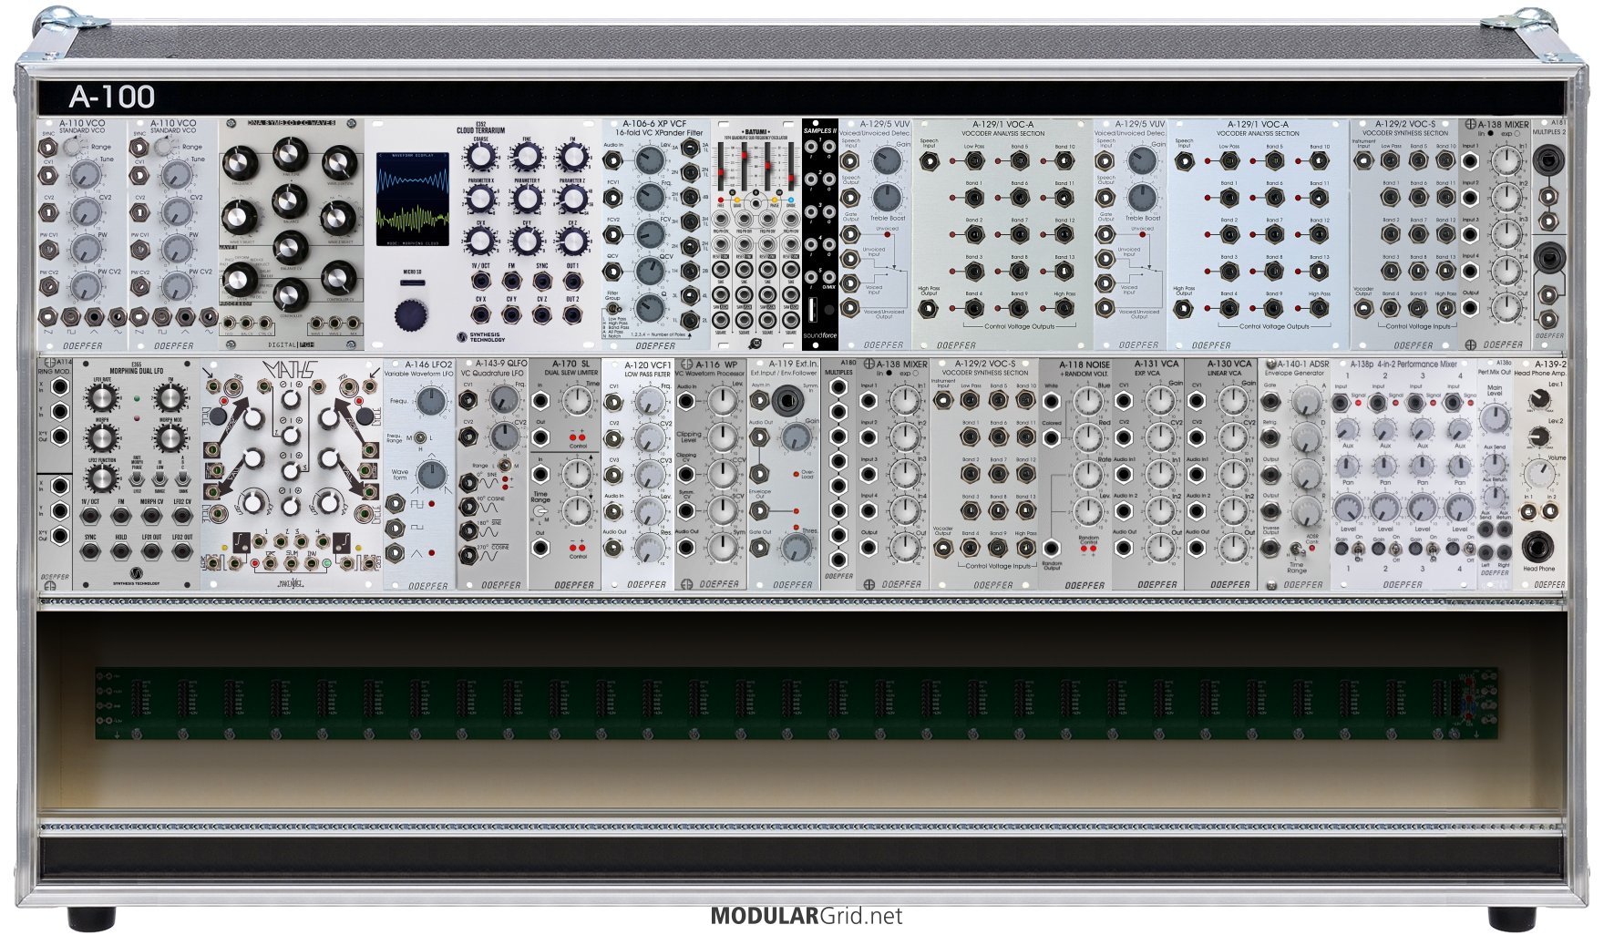The height and width of the screenshot is (935, 1614).
Task: Click the A-129/2 VOC-S Vocoder Output jack in the lower row
Action: pyautogui.click(x=942, y=548)
